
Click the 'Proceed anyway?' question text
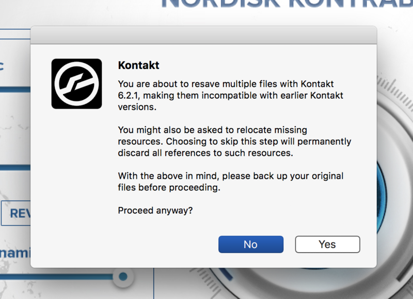pyautogui.click(x=155, y=210)
